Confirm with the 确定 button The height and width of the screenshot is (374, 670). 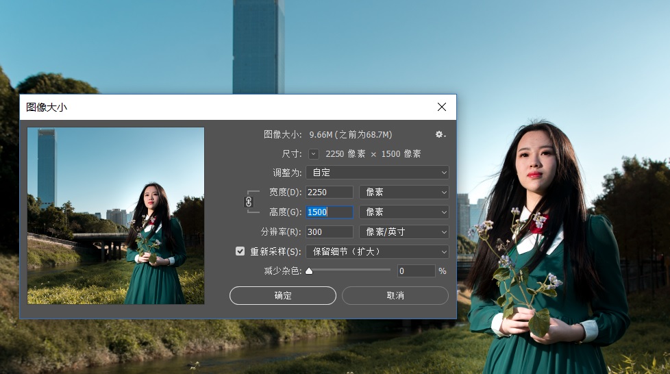(x=283, y=295)
